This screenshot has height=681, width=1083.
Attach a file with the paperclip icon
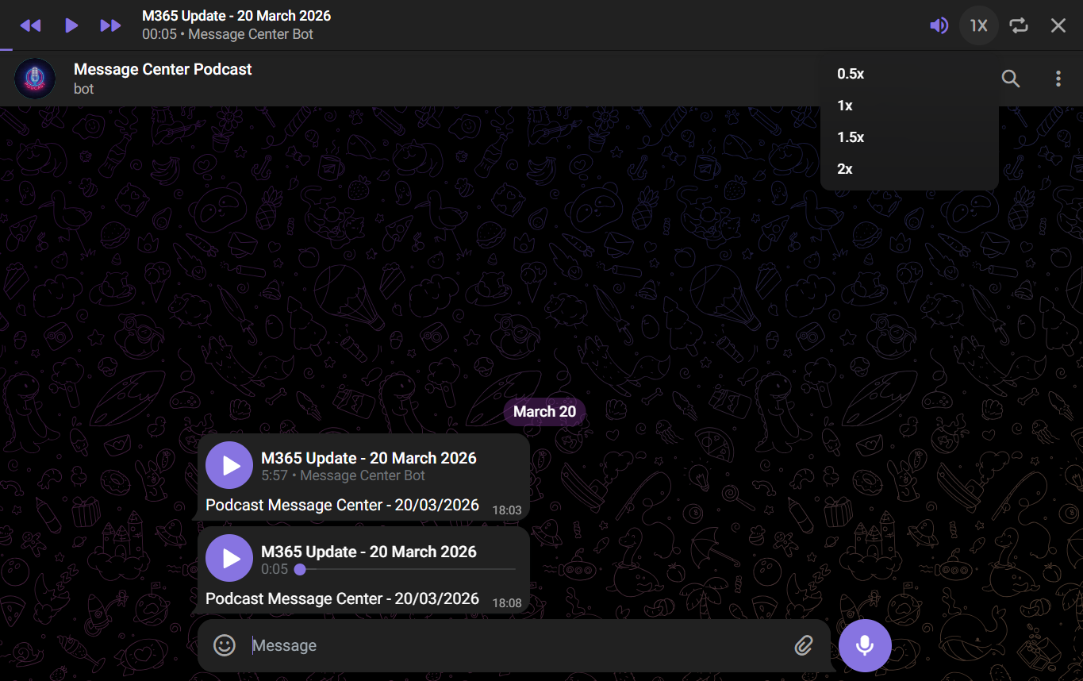click(804, 645)
